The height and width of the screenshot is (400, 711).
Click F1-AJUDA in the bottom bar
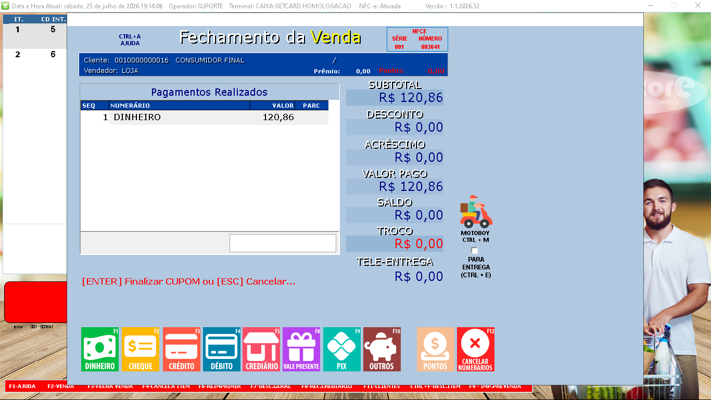point(22,386)
